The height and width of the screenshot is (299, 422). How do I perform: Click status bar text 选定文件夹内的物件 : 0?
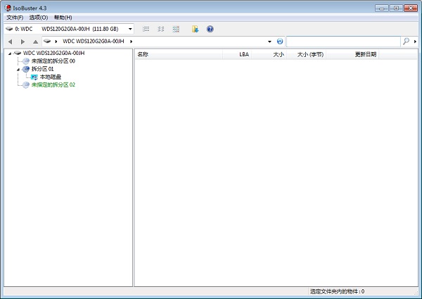(337, 291)
